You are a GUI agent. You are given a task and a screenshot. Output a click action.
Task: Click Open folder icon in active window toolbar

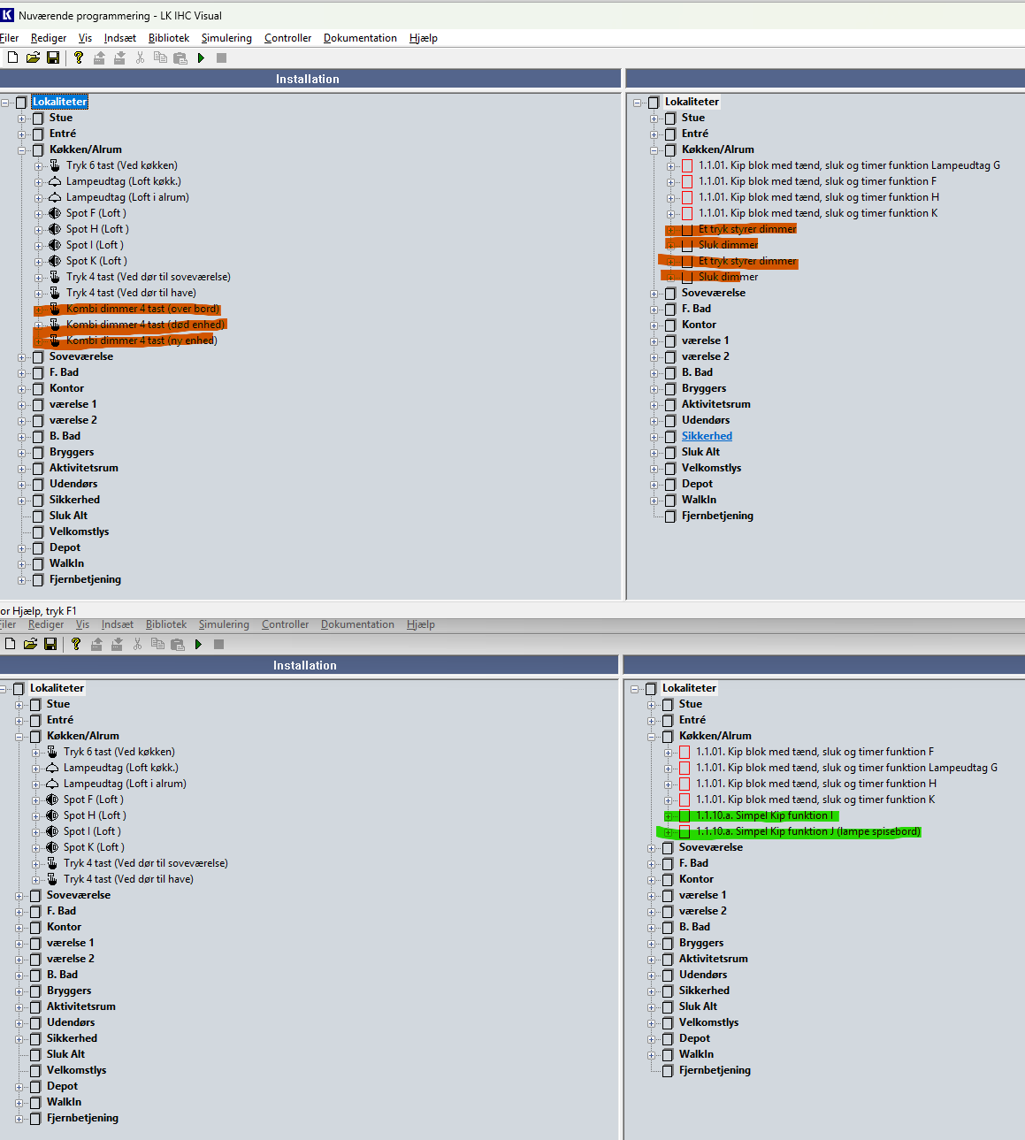point(33,57)
